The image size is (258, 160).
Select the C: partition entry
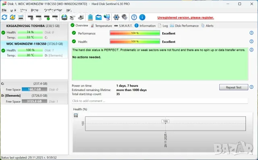(34, 87)
